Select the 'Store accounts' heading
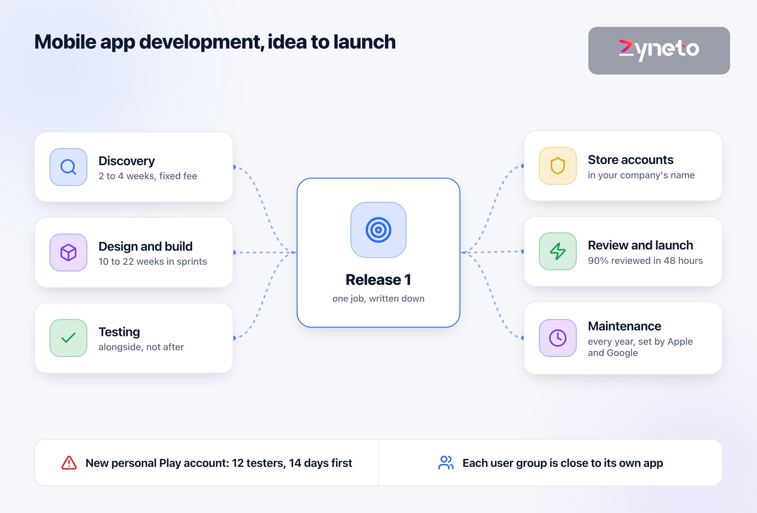The width and height of the screenshot is (757, 513). [631, 160]
